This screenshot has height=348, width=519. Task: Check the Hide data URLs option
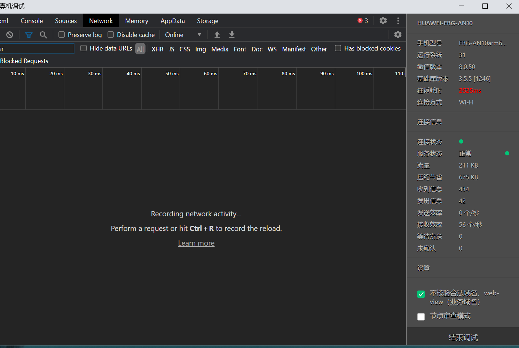click(x=84, y=48)
